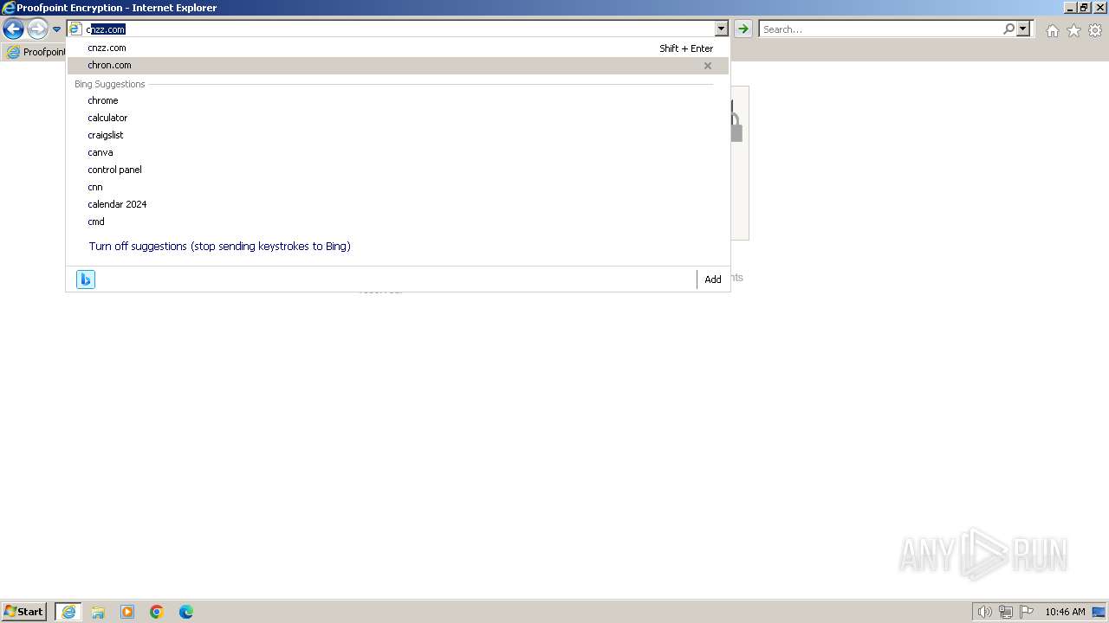This screenshot has height=623, width=1109.
Task: Choose the cmd Bing suggestion
Action: click(x=398, y=222)
